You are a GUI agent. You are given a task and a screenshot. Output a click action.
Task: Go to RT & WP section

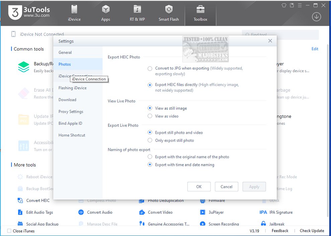[x=137, y=13]
